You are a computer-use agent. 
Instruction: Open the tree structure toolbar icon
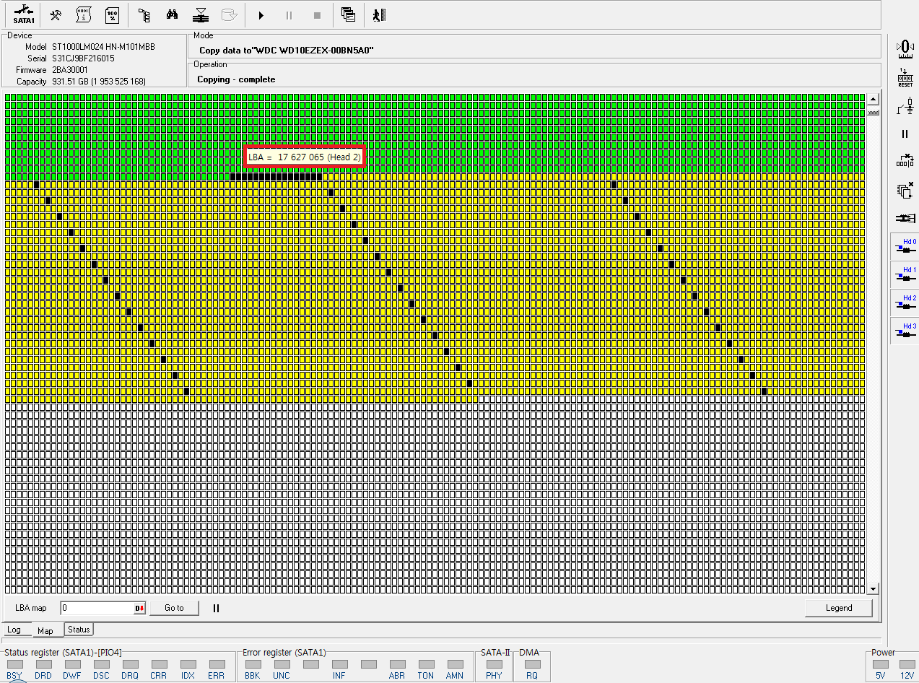(144, 14)
